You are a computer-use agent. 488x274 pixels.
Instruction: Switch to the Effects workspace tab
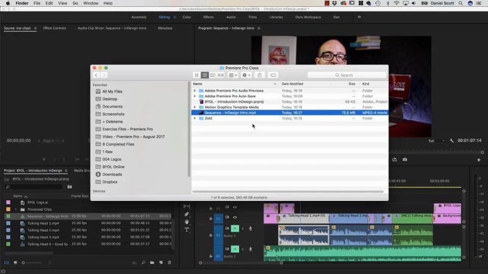pos(209,17)
